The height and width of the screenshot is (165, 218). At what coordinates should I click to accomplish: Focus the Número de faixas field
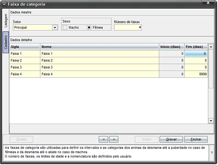(128, 27)
